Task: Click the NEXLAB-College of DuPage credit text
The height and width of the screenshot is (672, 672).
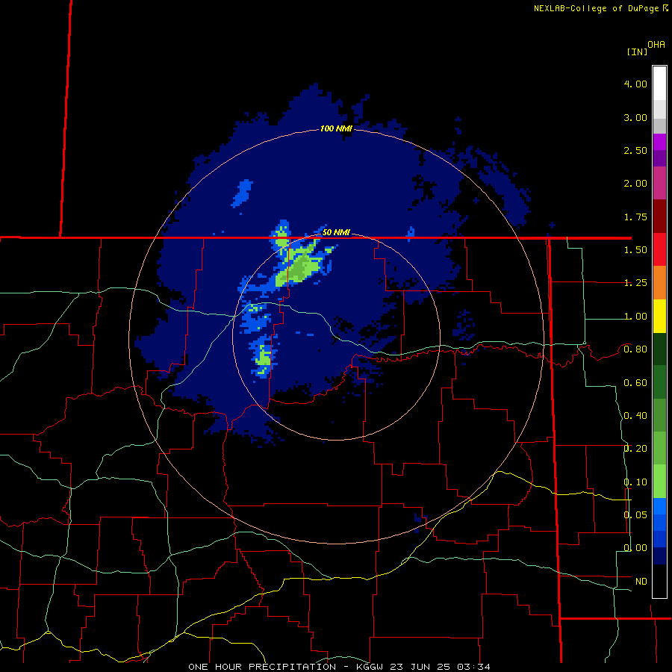Action: [x=597, y=8]
